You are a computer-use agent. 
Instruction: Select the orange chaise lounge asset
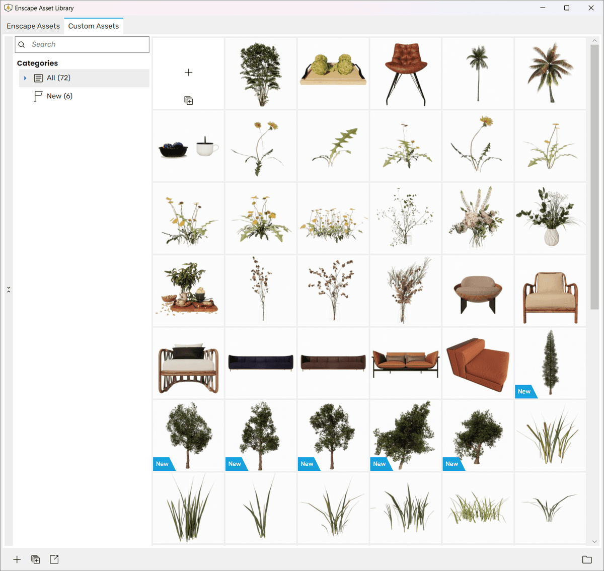pyautogui.click(x=478, y=363)
